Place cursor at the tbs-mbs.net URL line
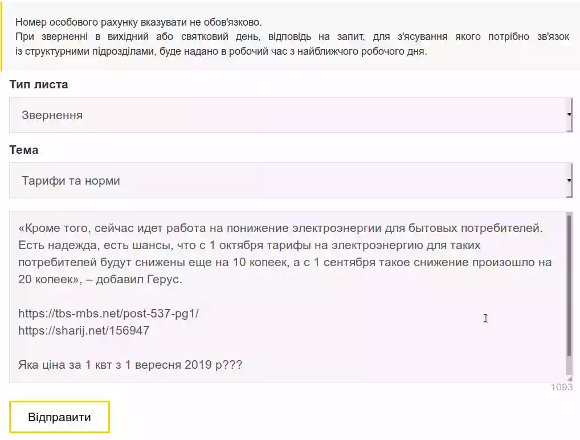This screenshot has width=580, height=440. click(108, 313)
